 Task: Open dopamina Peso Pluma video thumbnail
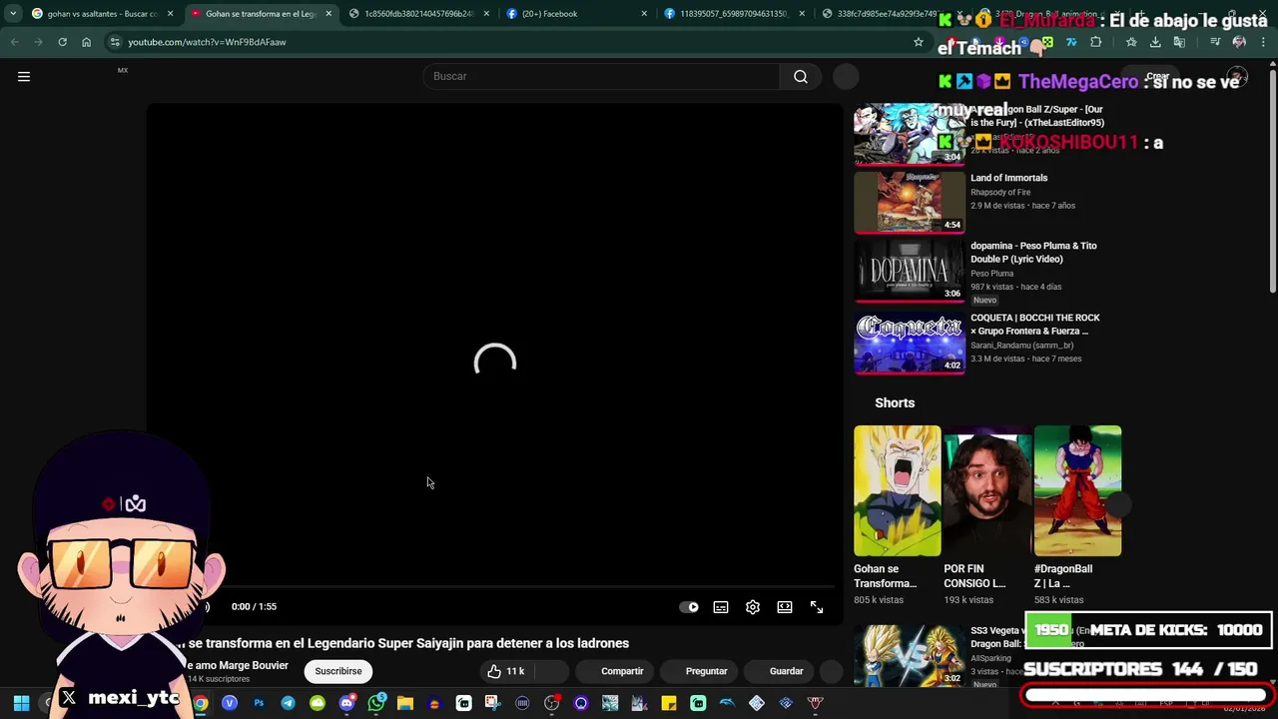pyautogui.click(x=909, y=270)
